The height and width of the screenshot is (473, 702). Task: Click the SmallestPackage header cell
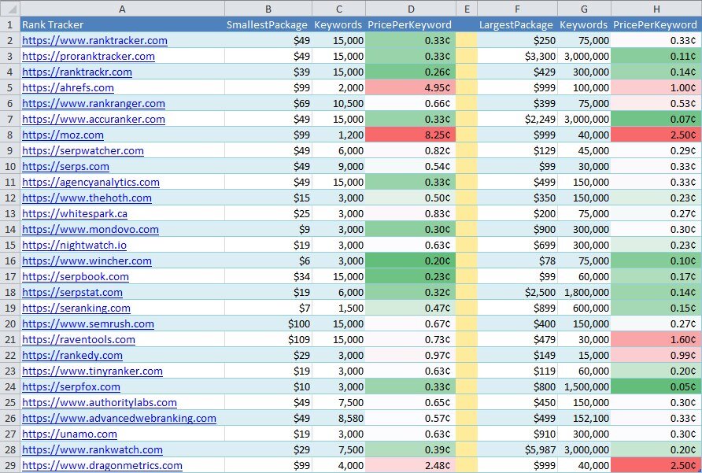[268, 24]
